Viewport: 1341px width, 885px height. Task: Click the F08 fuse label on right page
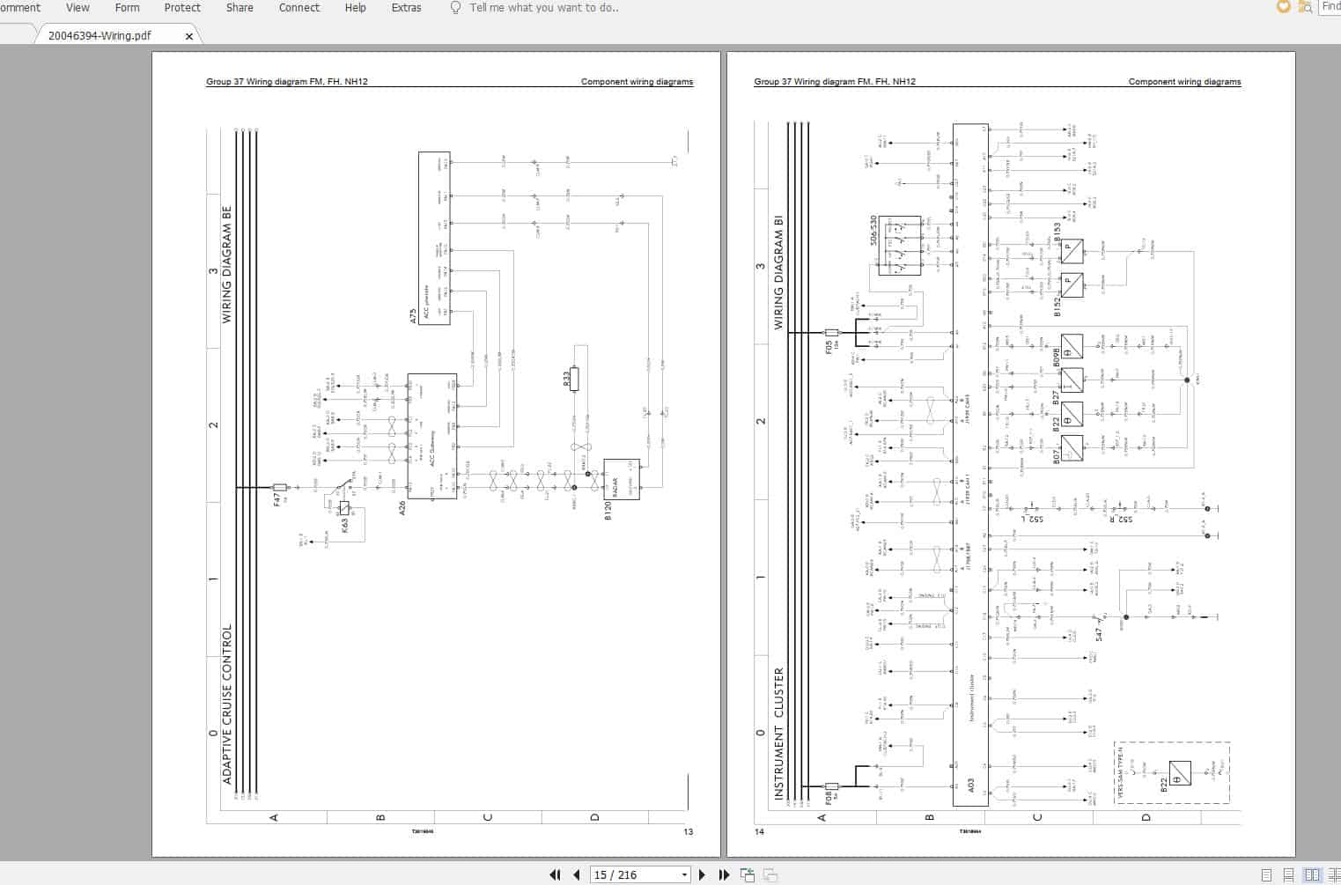(829, 798)
